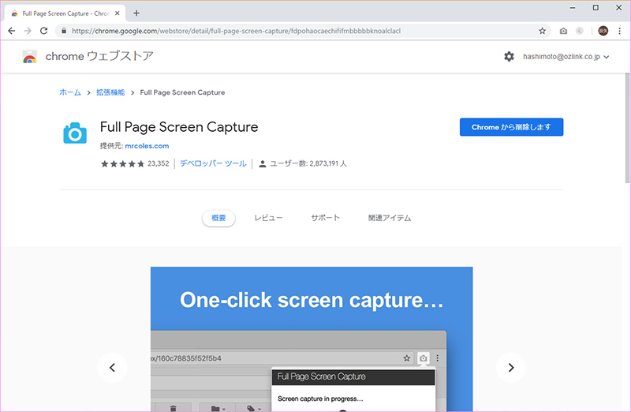Click the One-click screen capture preview image
The image size is (631, 412).
point(312,339)
